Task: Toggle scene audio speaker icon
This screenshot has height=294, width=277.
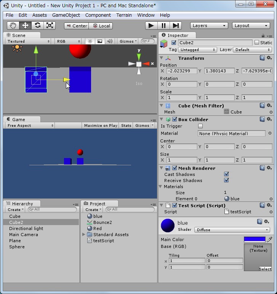Action: 110,41
